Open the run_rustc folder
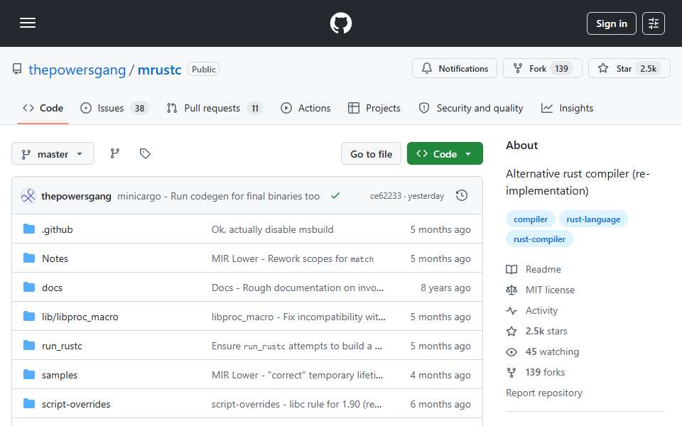682x426 pixels. (62, 346)
